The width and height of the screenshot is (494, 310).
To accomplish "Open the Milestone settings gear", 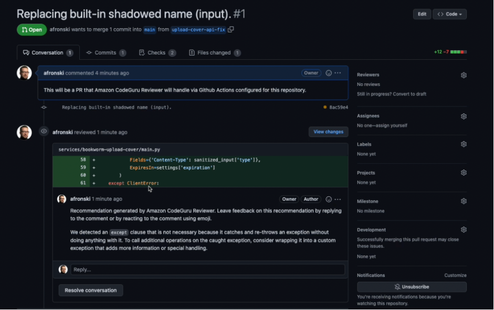I will click(x=464, y=201).
